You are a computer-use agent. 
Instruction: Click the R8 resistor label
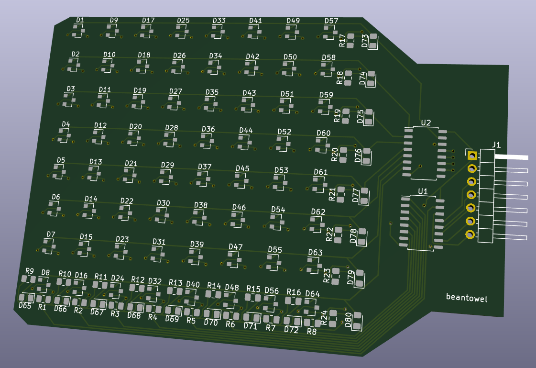point(312,332)
